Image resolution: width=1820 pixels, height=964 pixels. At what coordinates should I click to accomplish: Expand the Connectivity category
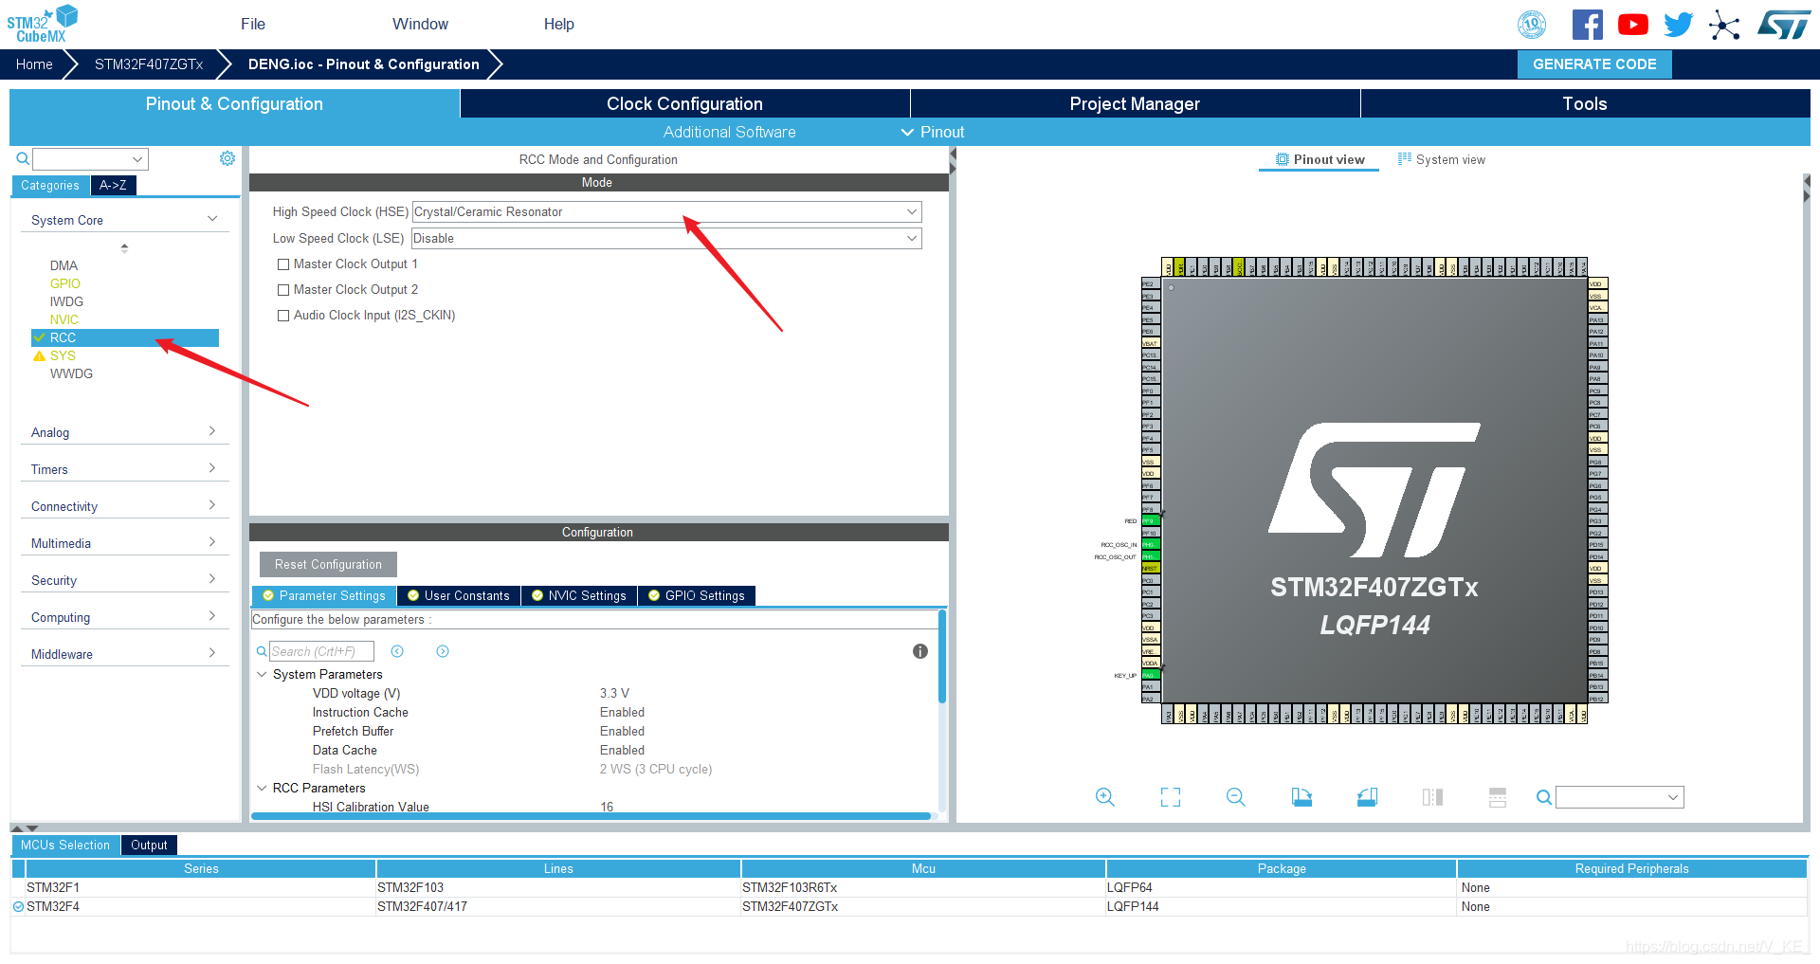pos(212,505)
